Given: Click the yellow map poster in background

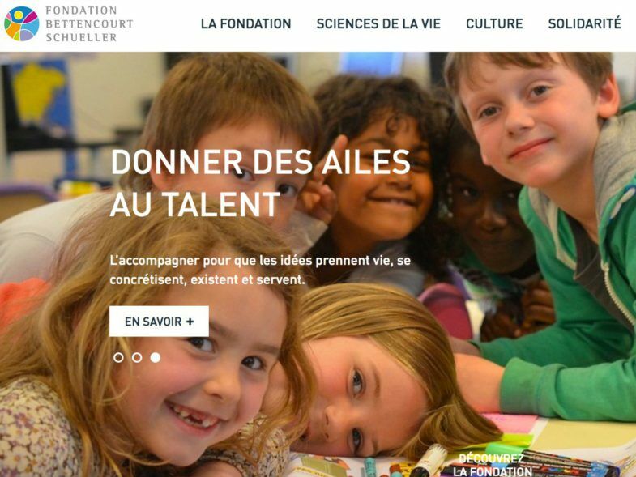Looking at the screenshot, I should click(37, 94).
